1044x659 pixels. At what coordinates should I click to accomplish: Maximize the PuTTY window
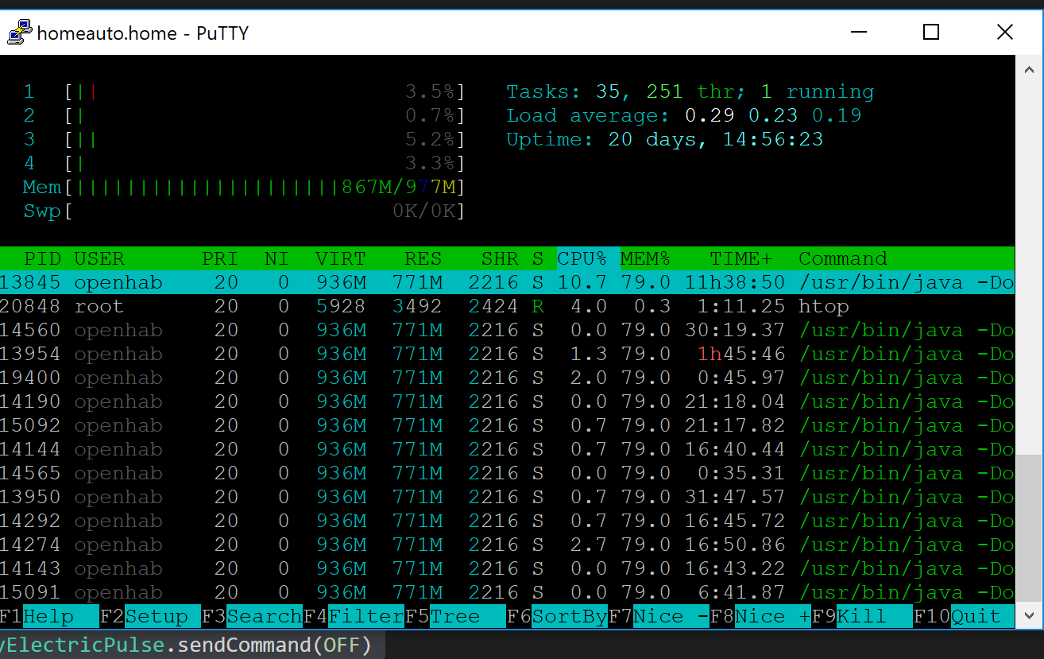tap(931, 33)
